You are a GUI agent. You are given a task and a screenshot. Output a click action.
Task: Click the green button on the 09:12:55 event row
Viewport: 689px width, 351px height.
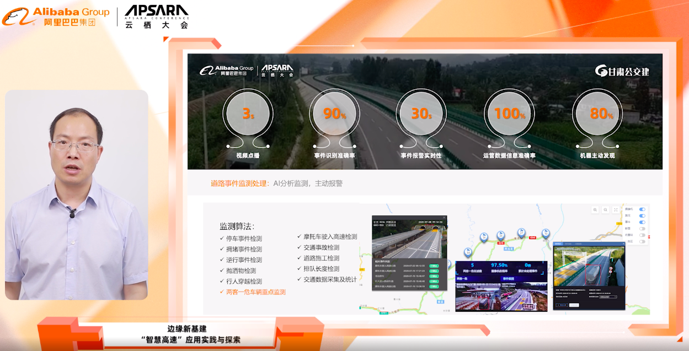[x=434, y=266]
